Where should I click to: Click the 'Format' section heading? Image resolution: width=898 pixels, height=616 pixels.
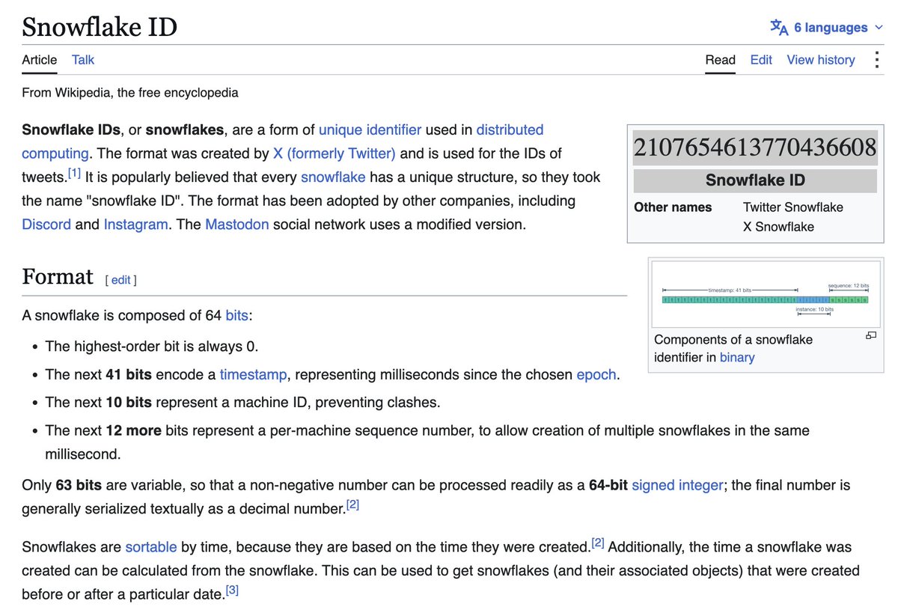click(x=58, y=277)
